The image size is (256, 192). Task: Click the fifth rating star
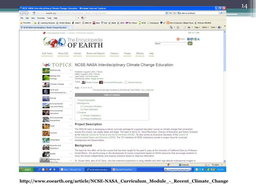click(91, 88)
